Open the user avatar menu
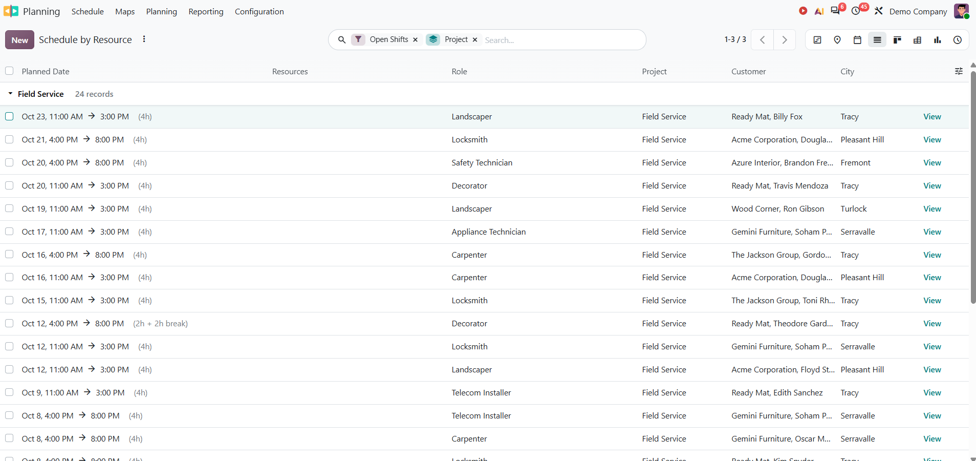The height and width of the screenshot is (461, 976). (961, 11)
